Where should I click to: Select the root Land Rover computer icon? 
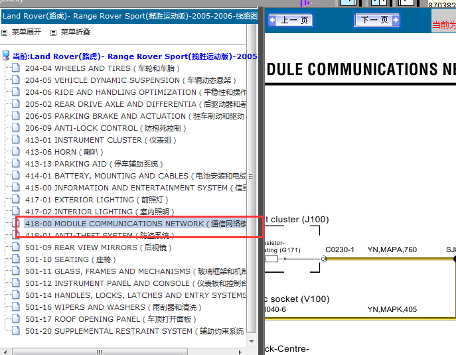[6, 55]
